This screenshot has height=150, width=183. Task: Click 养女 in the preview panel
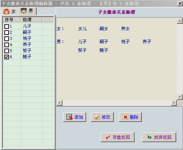125,29
